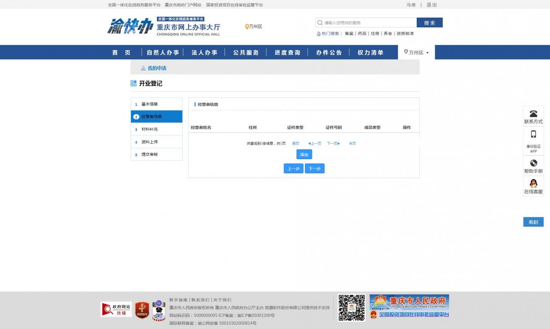Open the 进度查询 menu item
This screenshot has width=550, height=329.
click(x=287, y=52)
